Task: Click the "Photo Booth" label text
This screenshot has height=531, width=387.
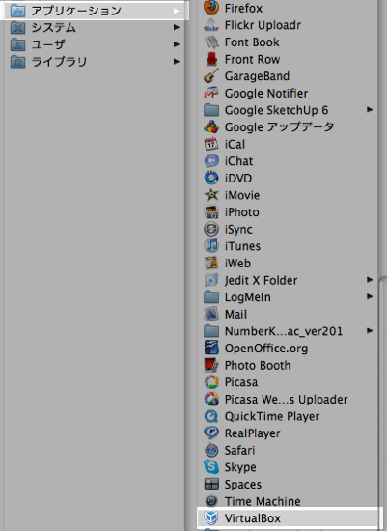Action: (x=258, y=365)
